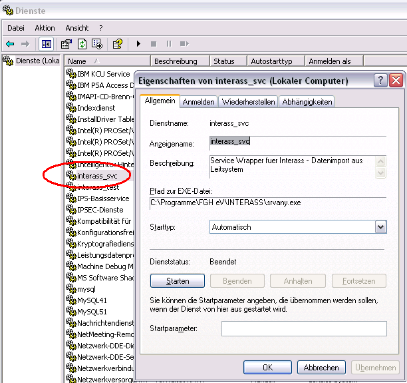
Task: Click the Restart service toolbar icon
Action: (x=184, y=44)
